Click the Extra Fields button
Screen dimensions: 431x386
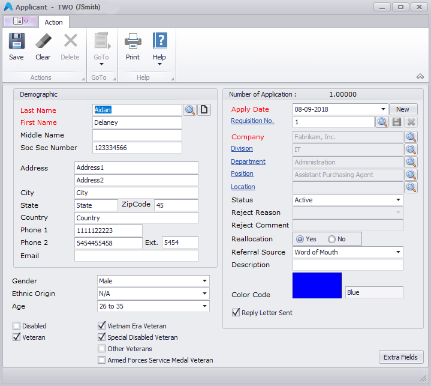(x=401, y=357)
